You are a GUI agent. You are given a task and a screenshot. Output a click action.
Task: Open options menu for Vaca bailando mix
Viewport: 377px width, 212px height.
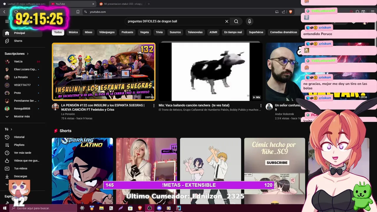[261, 105]
